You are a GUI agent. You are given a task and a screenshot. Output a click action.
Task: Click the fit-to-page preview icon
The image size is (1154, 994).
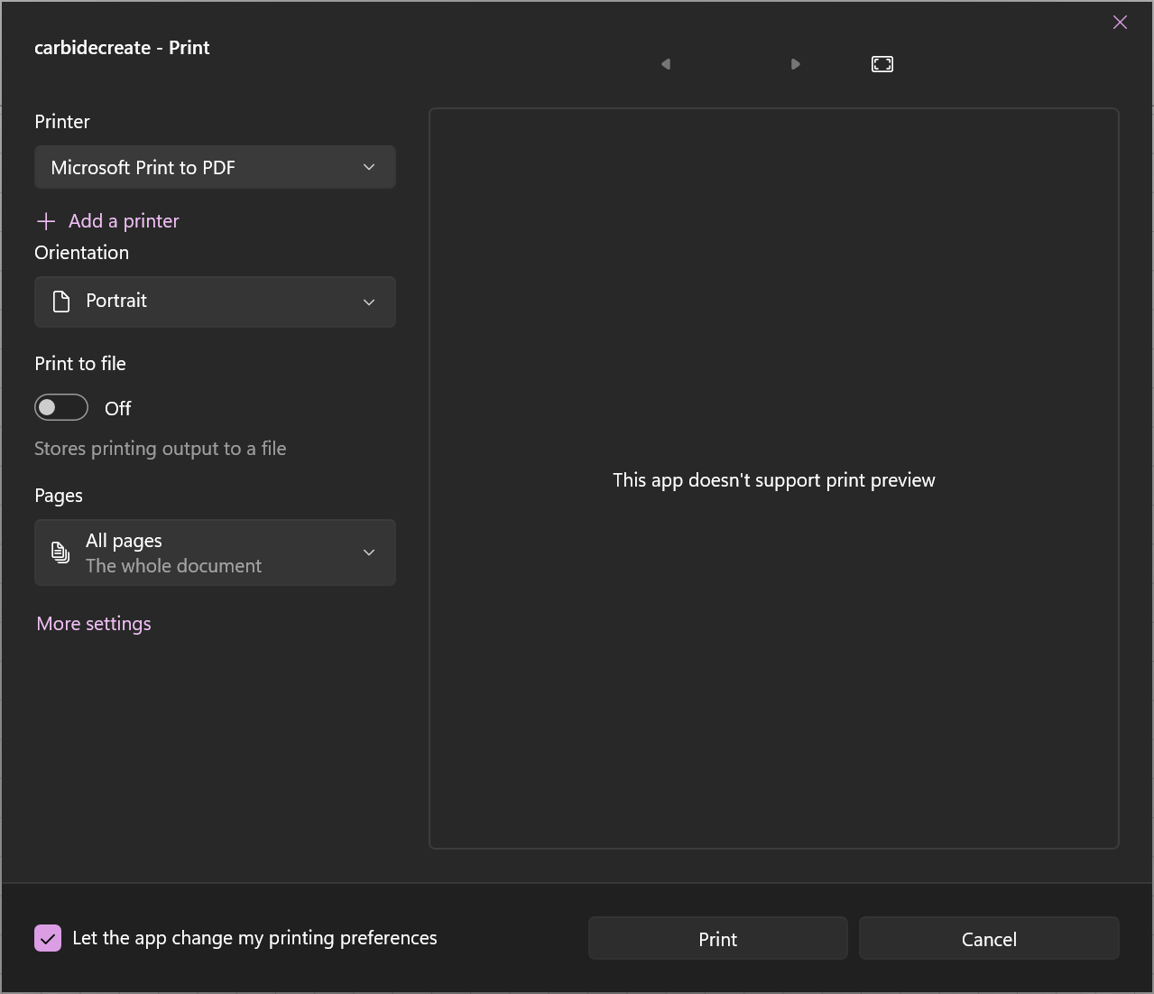882,64
